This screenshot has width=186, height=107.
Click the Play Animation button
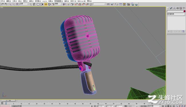pyautogui.click(x=168, y=106)
